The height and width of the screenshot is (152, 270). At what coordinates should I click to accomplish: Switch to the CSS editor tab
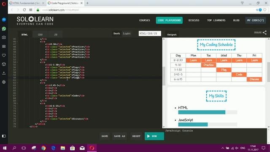pos(40,35)
